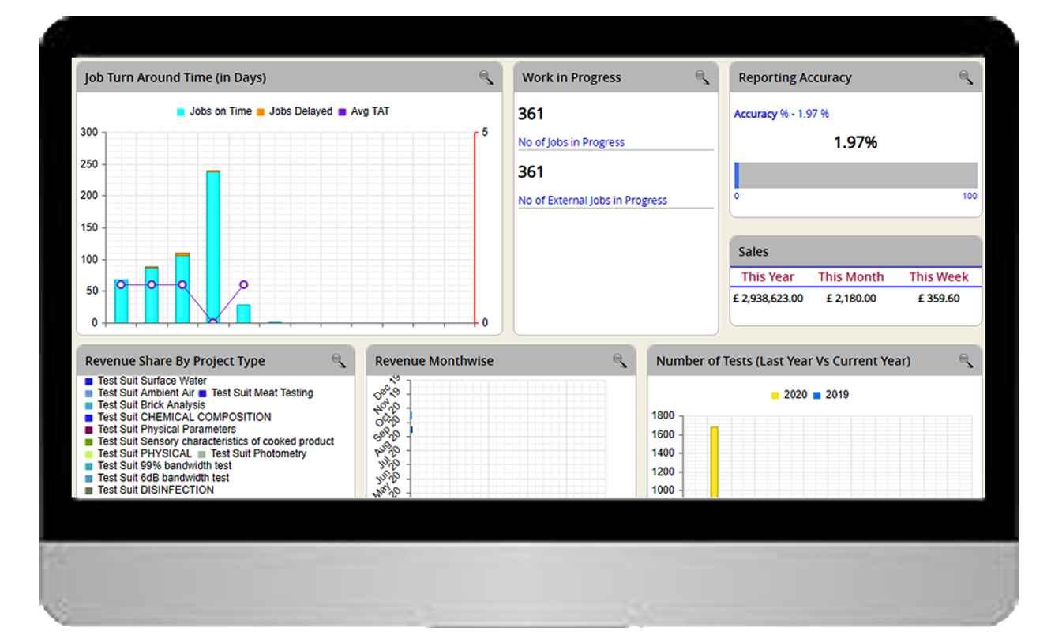
Task: Click the £ 359.60 sales value
Action: [939, 299]
